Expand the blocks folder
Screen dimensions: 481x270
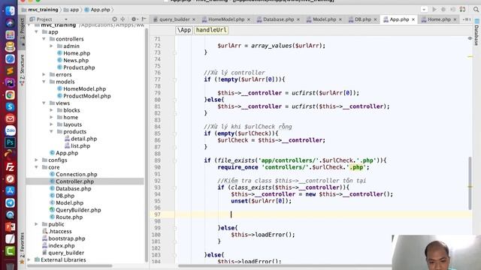[52, 110]
